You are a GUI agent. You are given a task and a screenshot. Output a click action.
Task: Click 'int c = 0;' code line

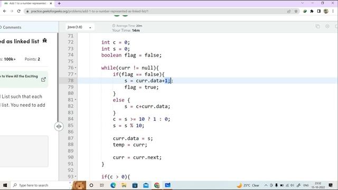[x=116, y=42]
